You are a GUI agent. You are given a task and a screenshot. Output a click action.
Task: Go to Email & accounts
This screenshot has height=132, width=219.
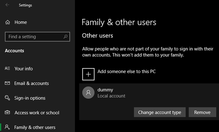[x=32, y=83]
